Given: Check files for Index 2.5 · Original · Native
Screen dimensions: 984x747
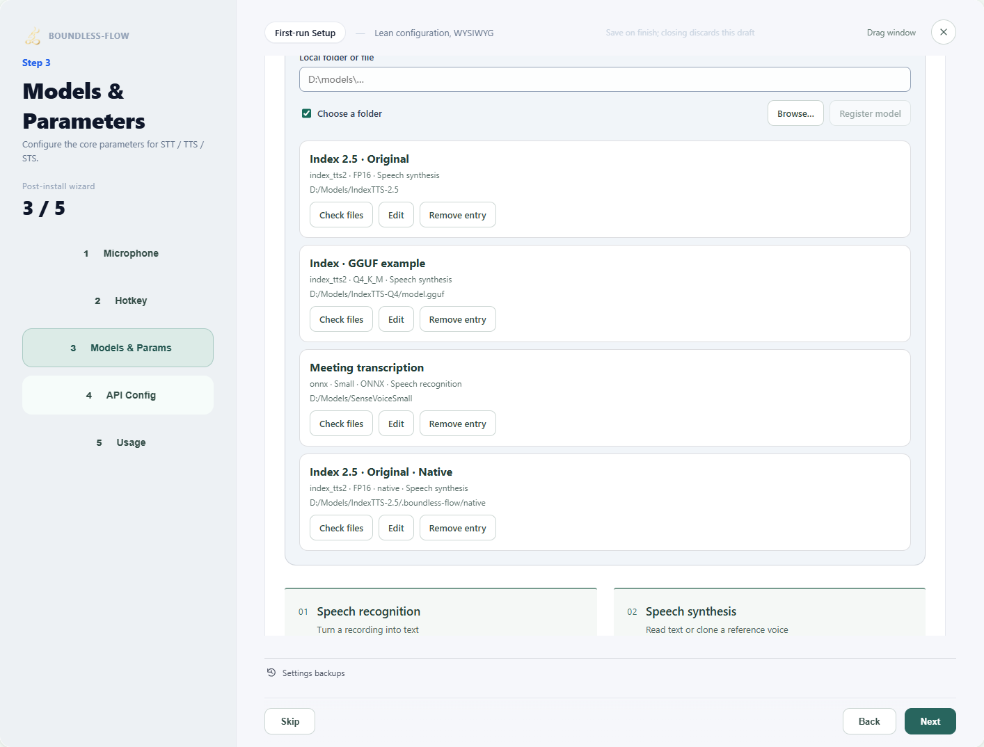Looking at the screenshot, I should (x=341, y=528).
